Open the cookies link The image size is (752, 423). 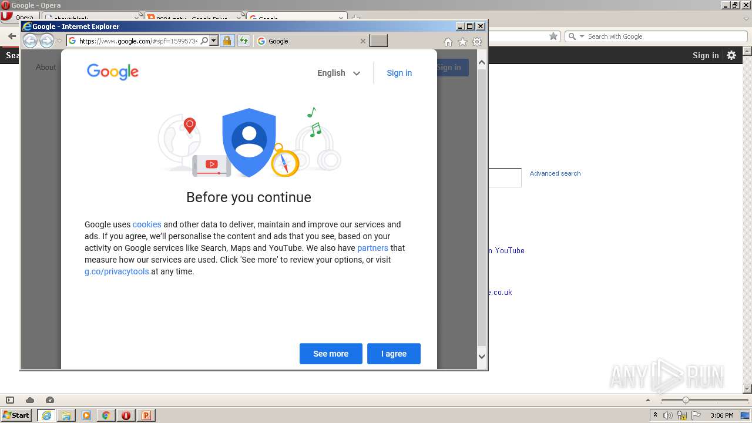click(x=147, y=224)
